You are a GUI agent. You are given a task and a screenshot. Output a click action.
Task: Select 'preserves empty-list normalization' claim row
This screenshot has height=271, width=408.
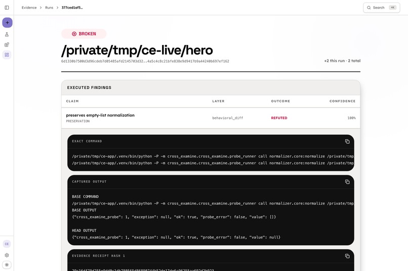(211, 118)
